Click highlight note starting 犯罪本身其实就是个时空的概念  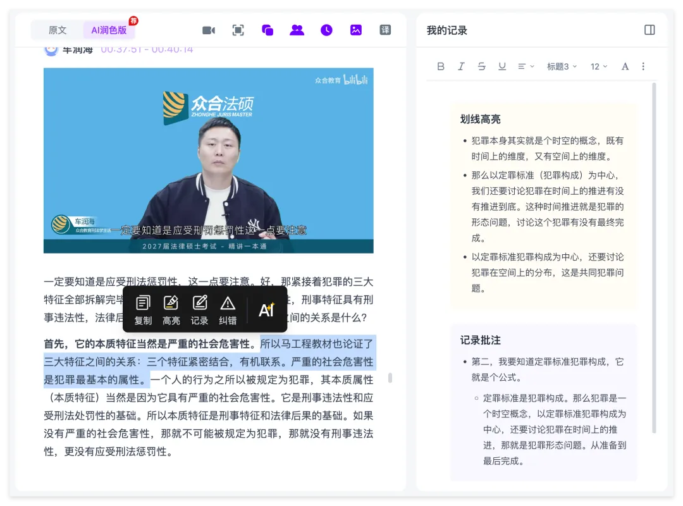pos(547,149)
